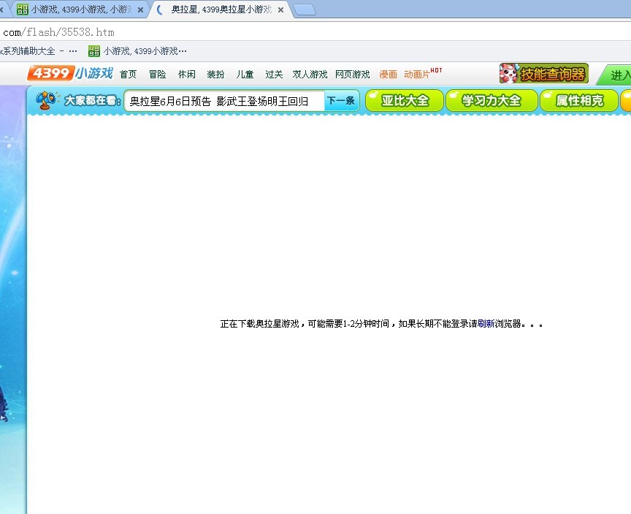
Task: Click the 属性相克 button
Action: [x=579, y=101]
